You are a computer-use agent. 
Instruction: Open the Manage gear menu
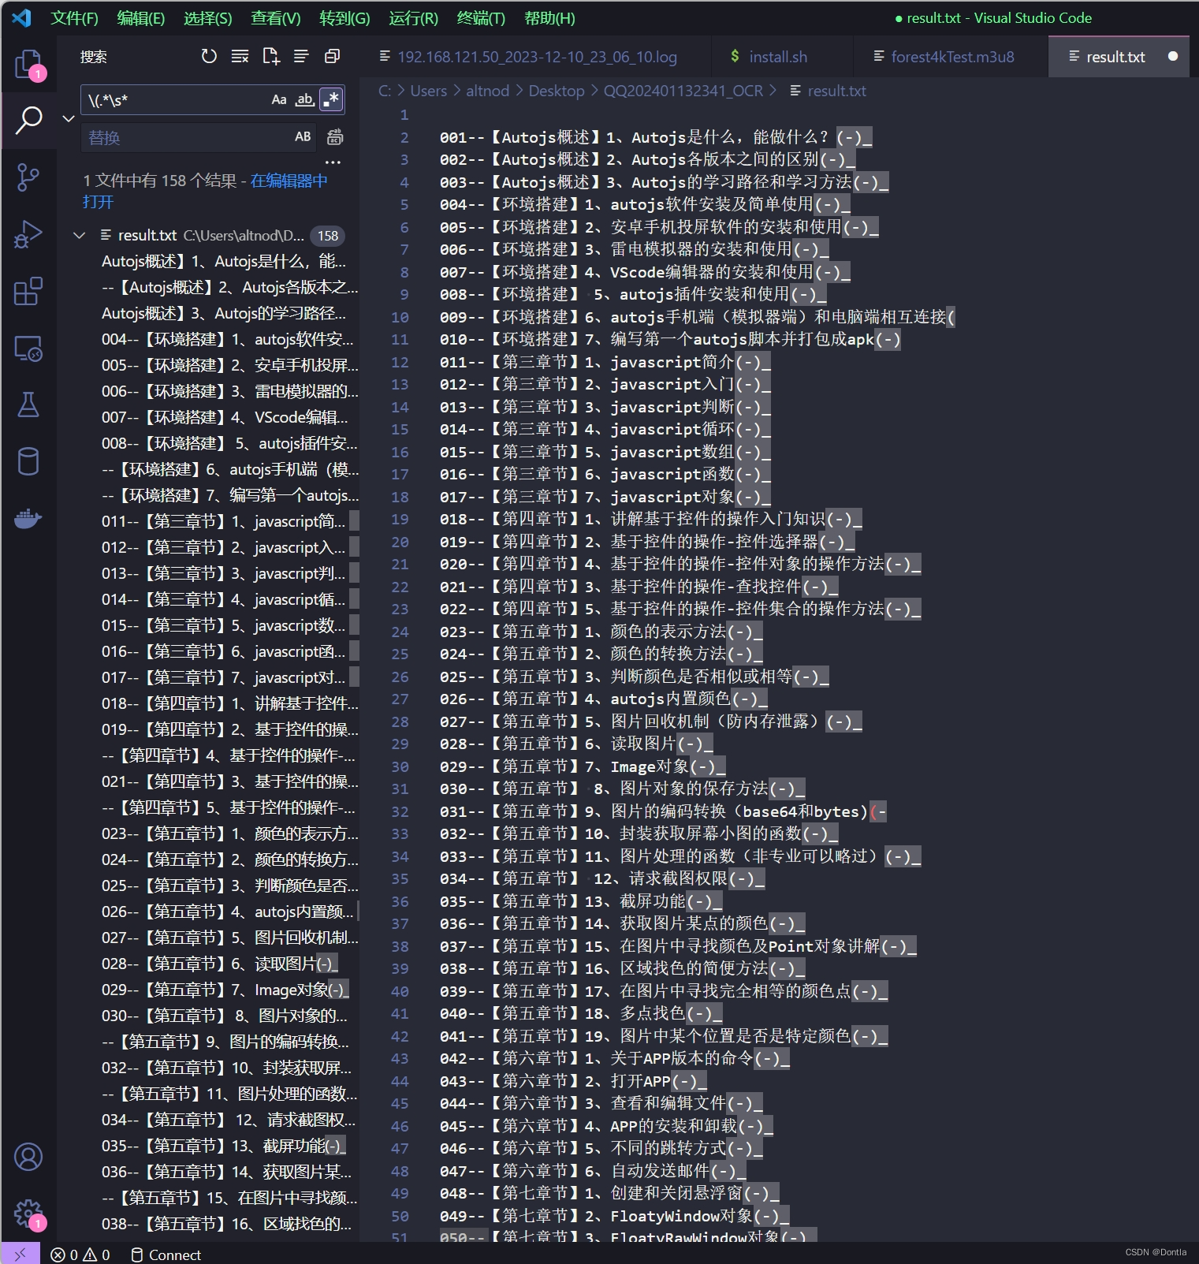coord(28,1214)
